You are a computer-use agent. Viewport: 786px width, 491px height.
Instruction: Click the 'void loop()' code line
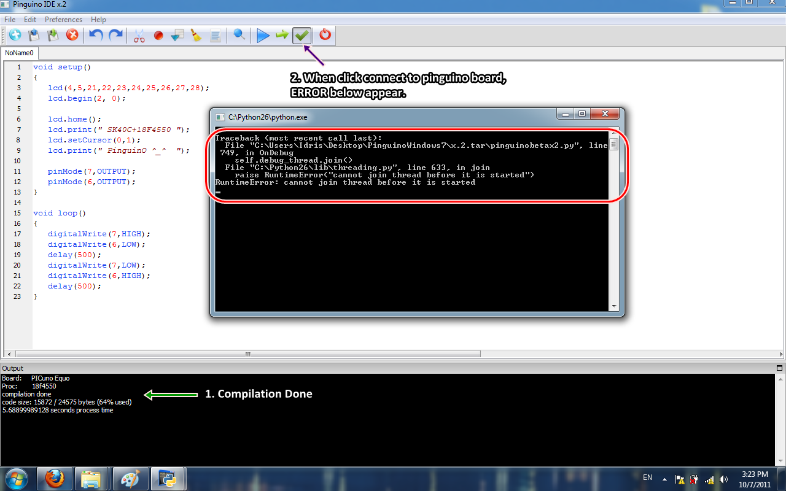(x=60, y=213)
